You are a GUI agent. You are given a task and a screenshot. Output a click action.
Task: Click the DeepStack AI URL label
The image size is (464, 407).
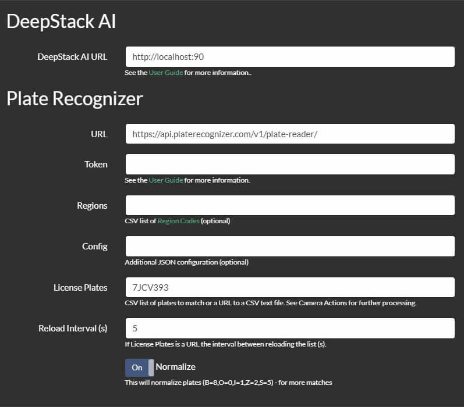72,57
